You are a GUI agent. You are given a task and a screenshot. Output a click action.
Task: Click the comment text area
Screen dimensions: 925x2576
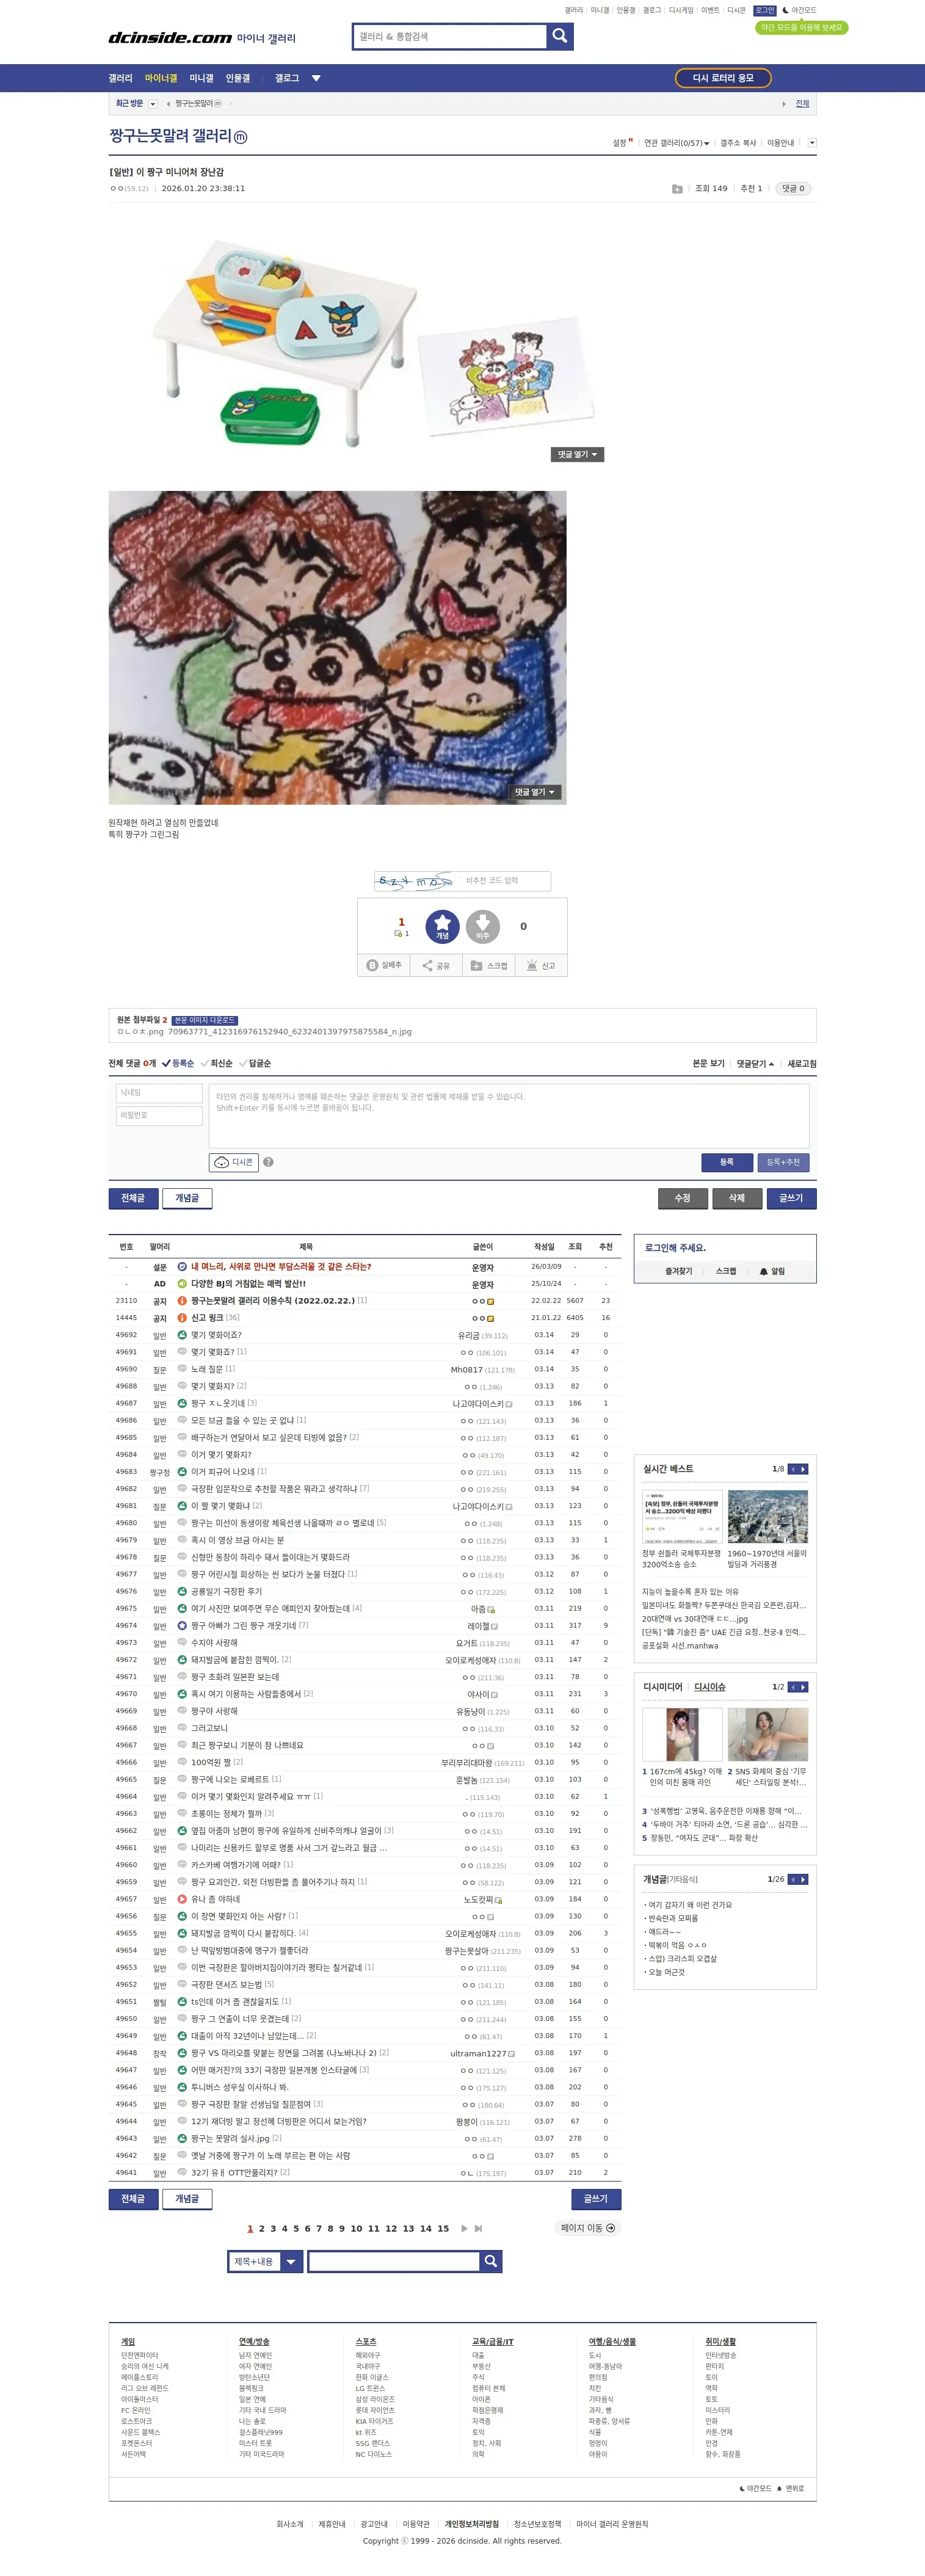[509, 1115]
